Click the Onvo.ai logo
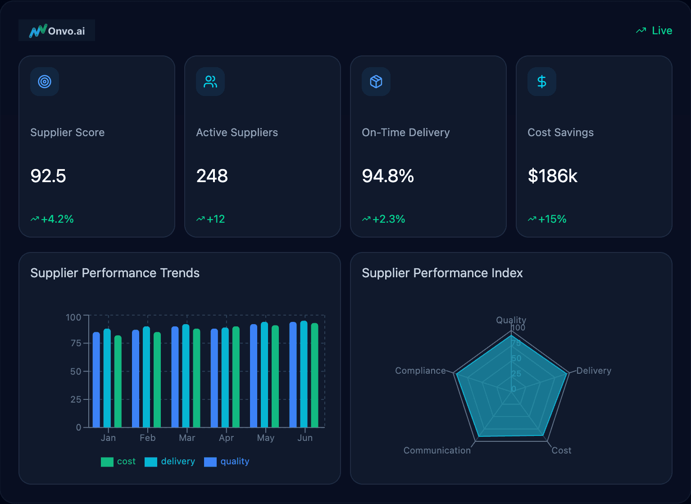The width and height of the screenshot is (691, 504). 57,31
